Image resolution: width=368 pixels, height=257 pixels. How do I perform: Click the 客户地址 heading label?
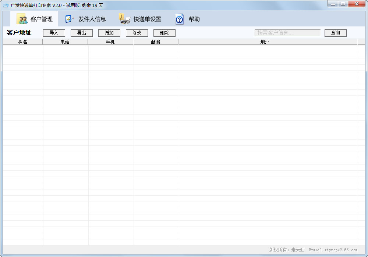tap(19, 33)
